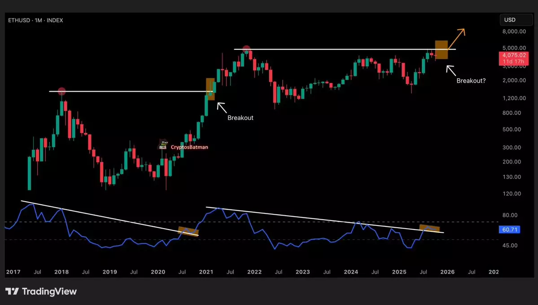
Task: Click the blue 60.71 RSI value label
Action: pyautogui.click(x=509, y=230)
